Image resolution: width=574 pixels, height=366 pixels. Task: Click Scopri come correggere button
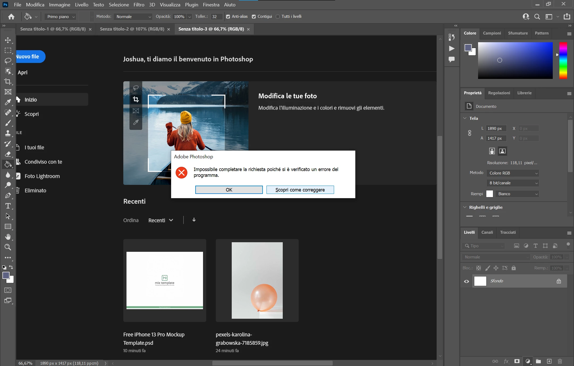click(x=300, y=190)
